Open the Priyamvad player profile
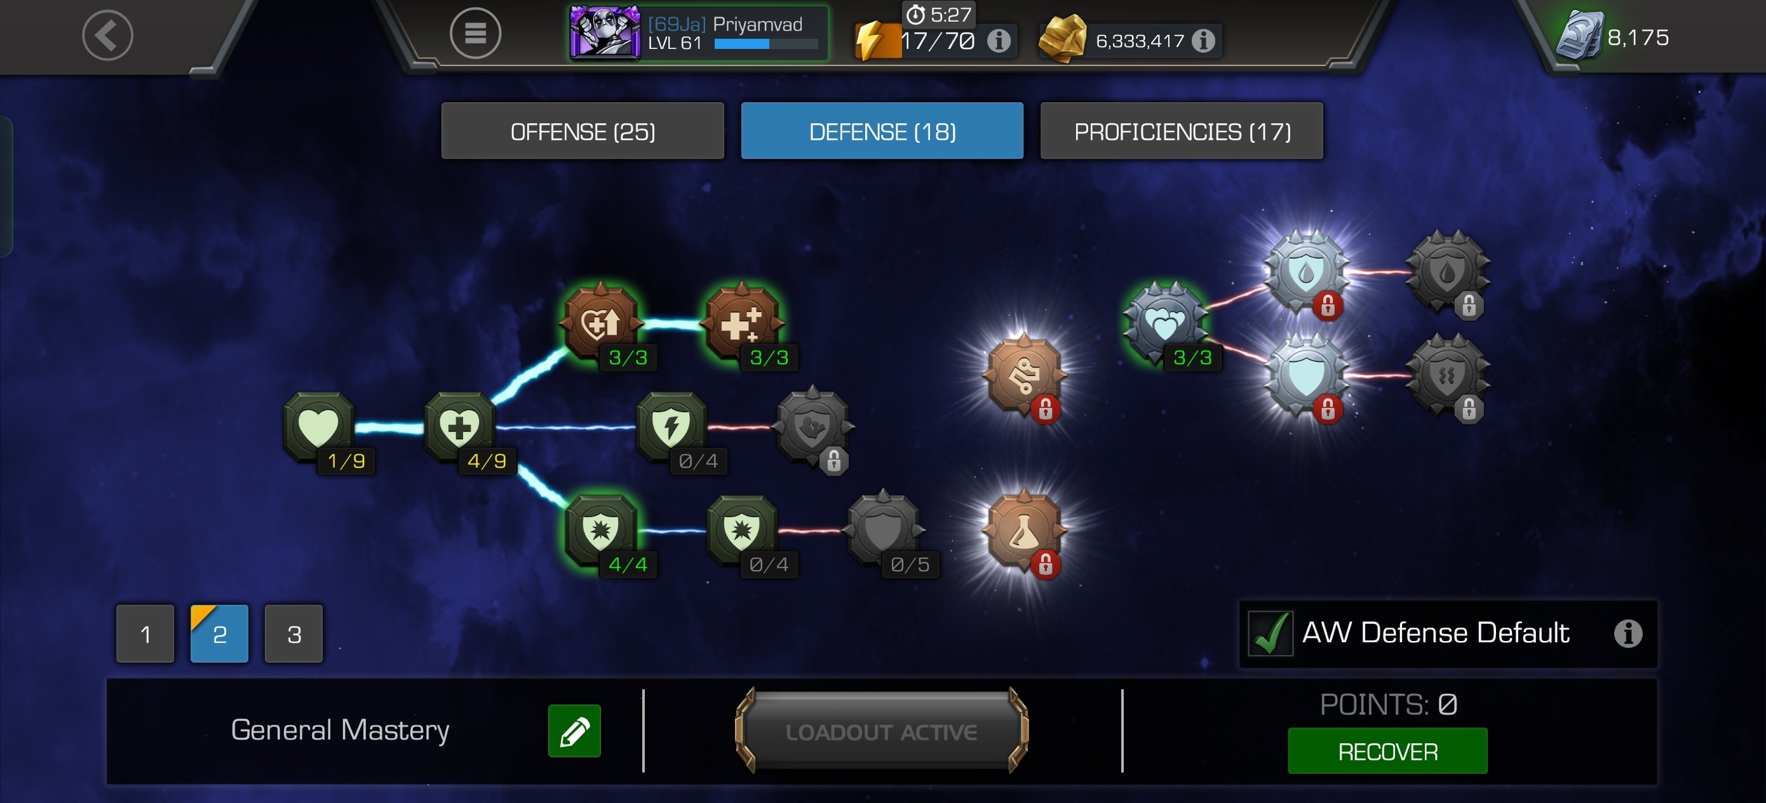Image resolution: width=1766 pixels, height=803 pixels. pos(699,33)
